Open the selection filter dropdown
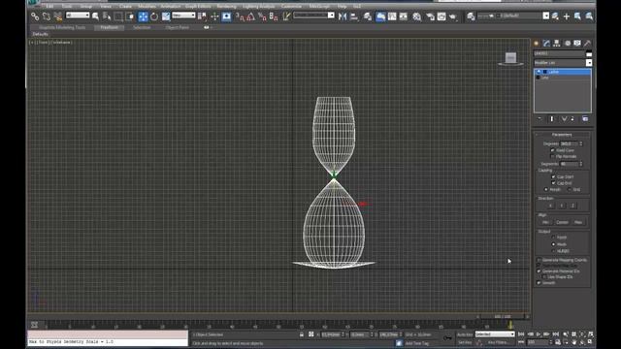This screenshot has height=349, width=621. (78, 16)
